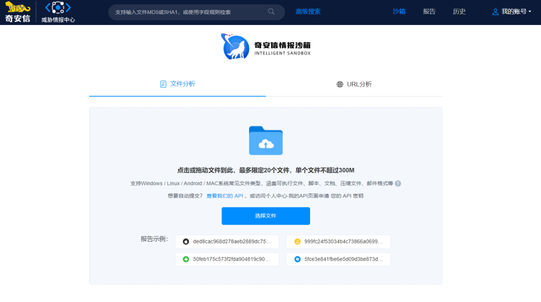Click the 报告示例 label
541x302 pixels.
154,239
